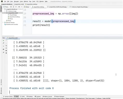The width and height of the screenshot is (123, 99).
Task: Select the 2_sequential_model folder row
Action: coord(12,13)
